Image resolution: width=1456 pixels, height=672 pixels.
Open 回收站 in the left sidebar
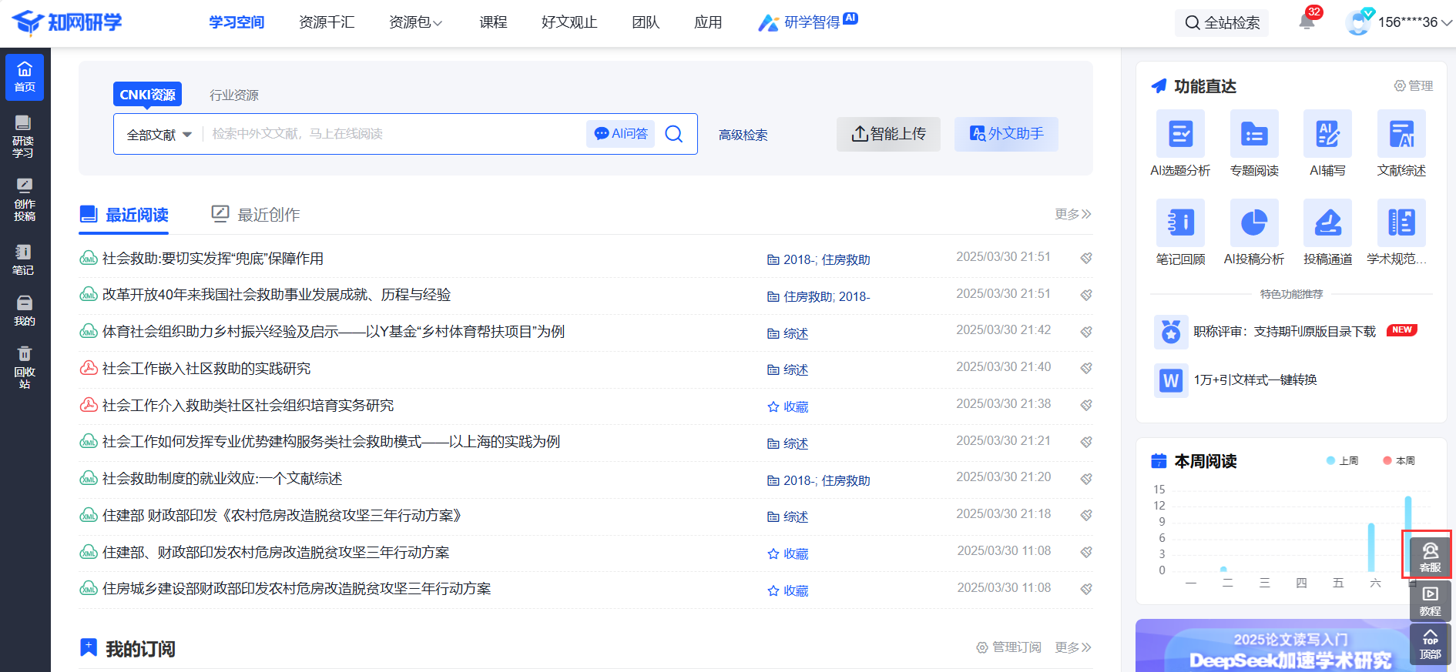pyautogui.click(x=24, y=366)
